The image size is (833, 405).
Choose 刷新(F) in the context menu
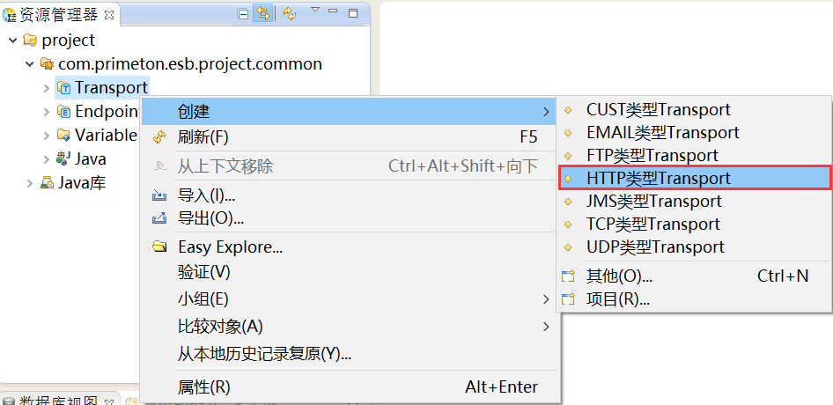pyautogui.click(x=203, y=137)
